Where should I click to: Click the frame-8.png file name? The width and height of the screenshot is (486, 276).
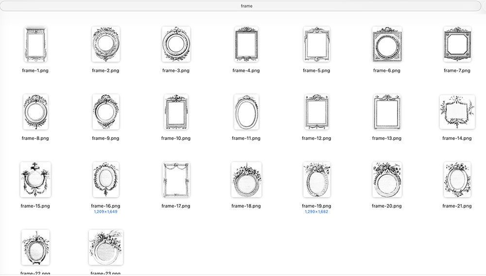[35, 138]
